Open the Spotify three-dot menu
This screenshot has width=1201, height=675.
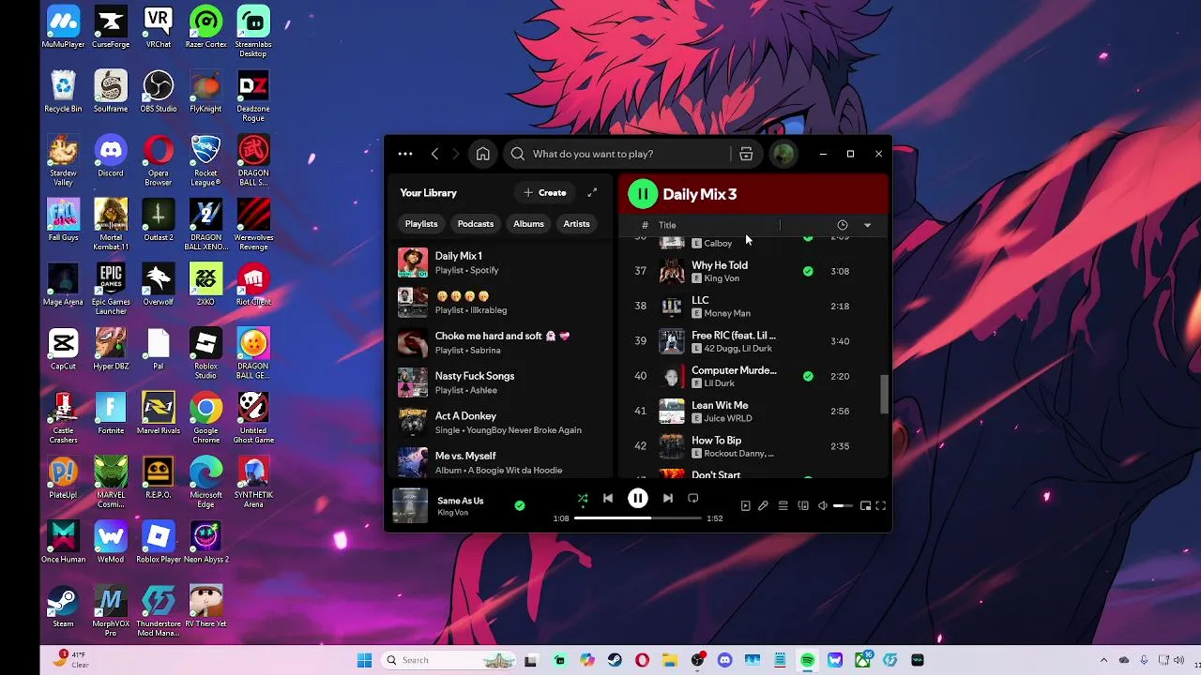(405, 154)
